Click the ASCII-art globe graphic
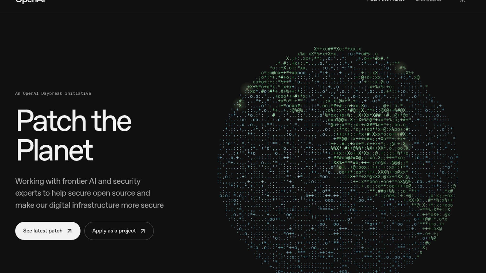This screenshot has width=486, height=273. point(338,160)
